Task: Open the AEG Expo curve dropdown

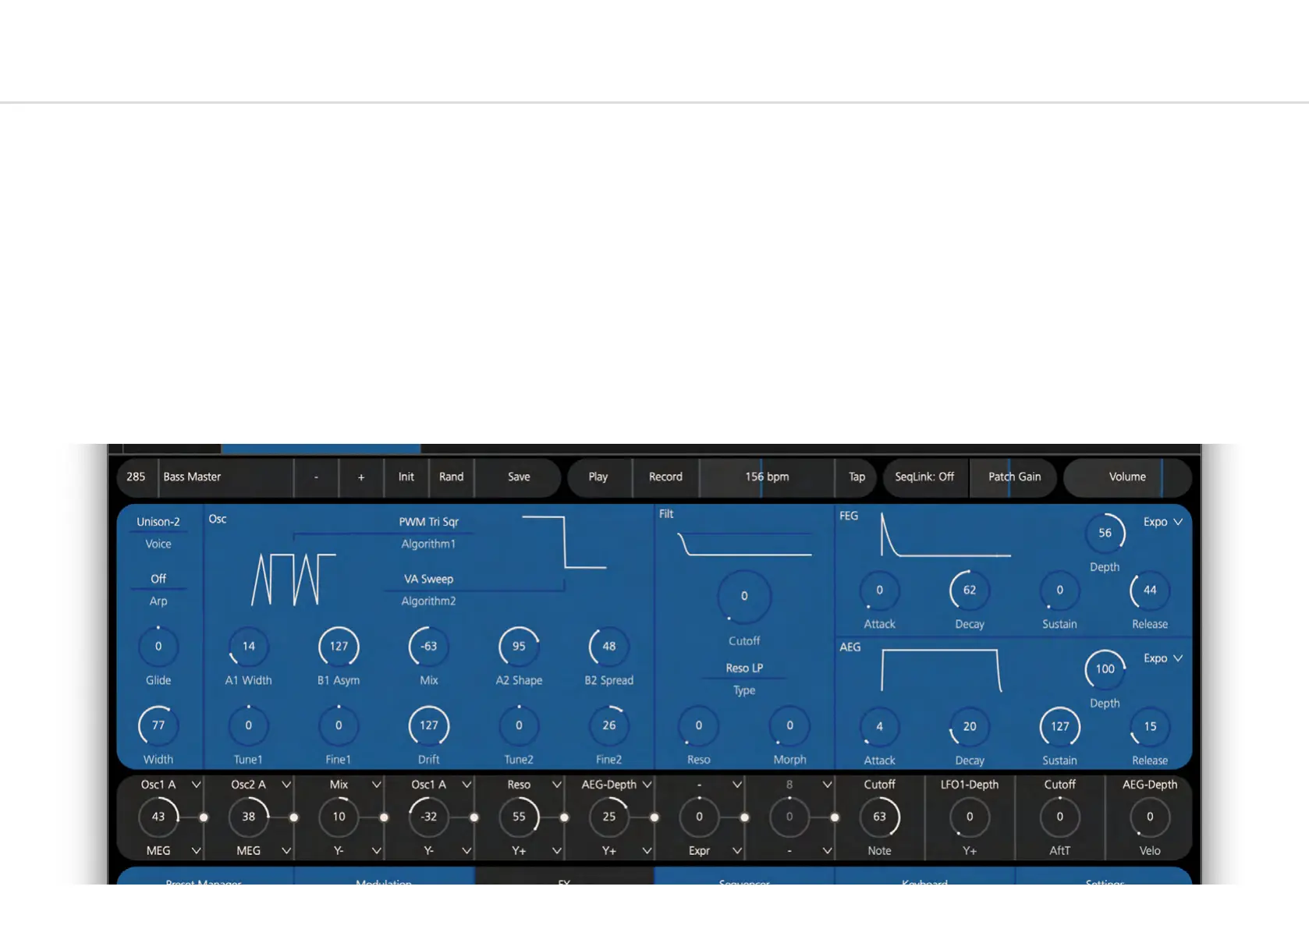Action: (1163, 658)
